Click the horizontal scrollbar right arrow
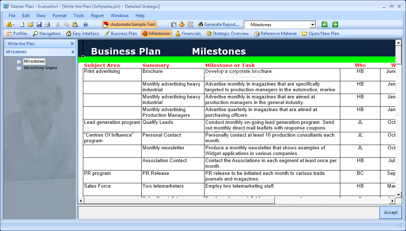 point(392,201)
